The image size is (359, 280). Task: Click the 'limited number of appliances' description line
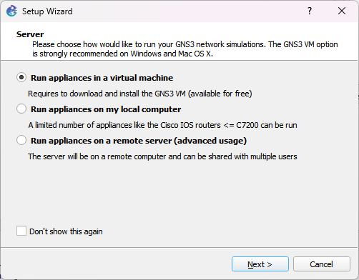click(162, 125)
